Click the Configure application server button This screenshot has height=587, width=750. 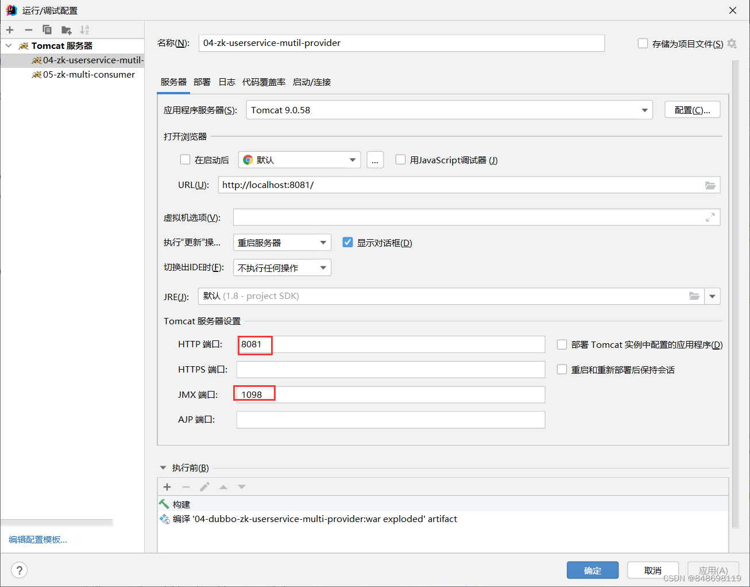(693, 110)
